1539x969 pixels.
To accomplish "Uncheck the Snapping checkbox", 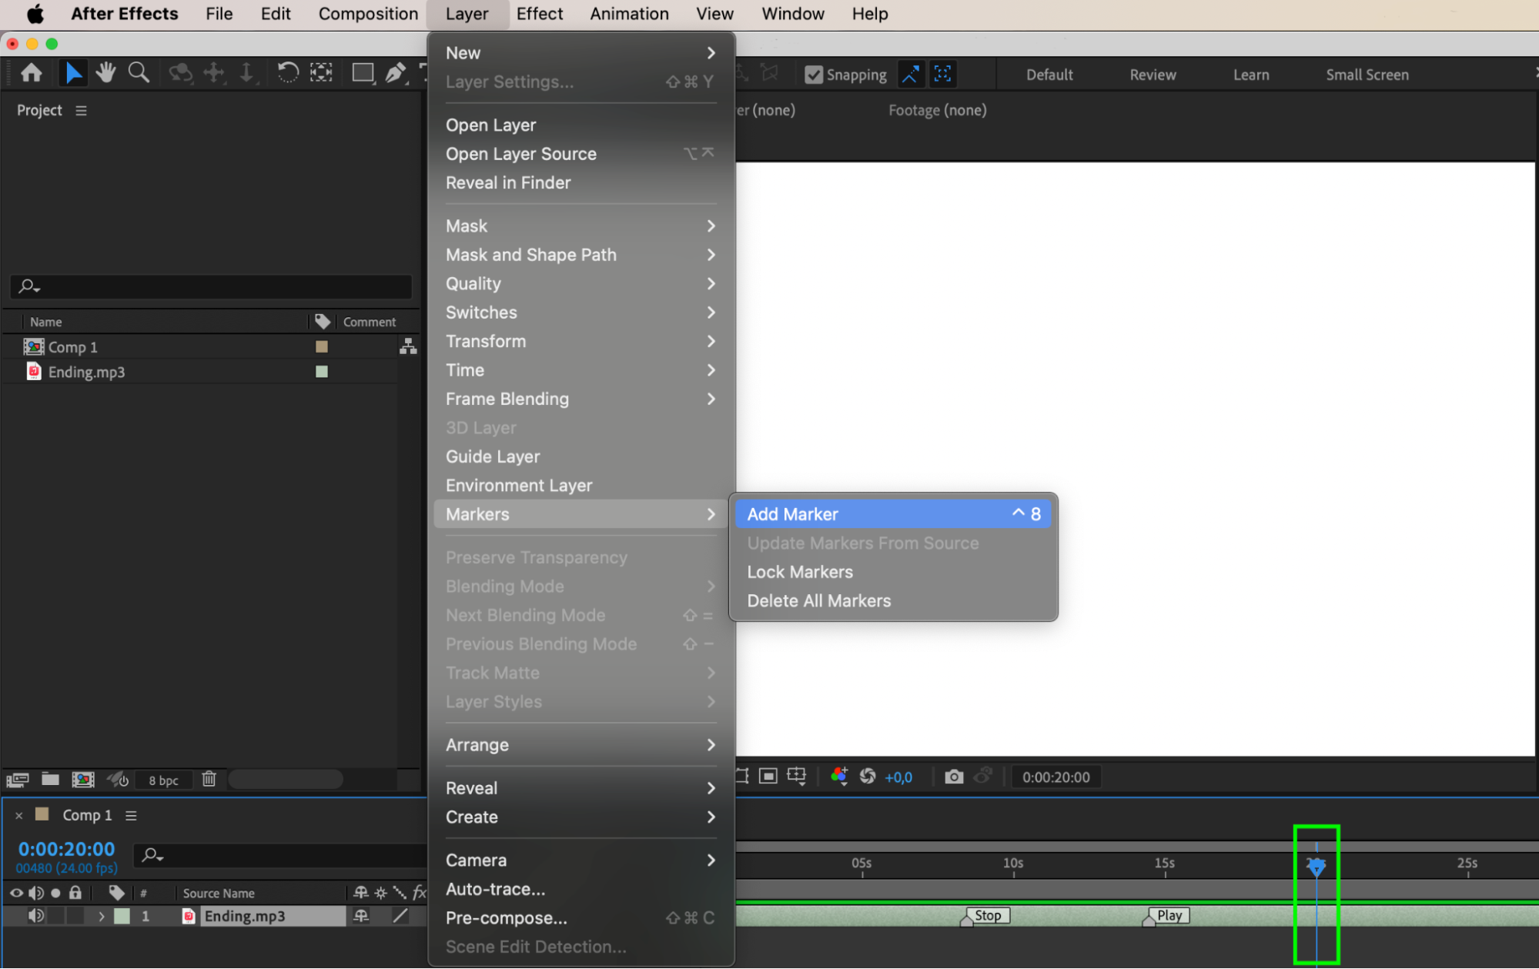I will pos(814,75).
